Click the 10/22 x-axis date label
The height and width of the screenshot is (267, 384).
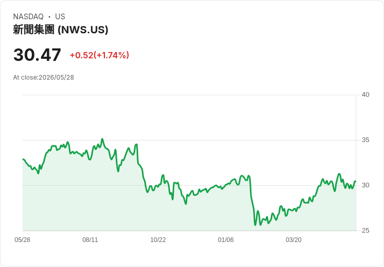158,239
